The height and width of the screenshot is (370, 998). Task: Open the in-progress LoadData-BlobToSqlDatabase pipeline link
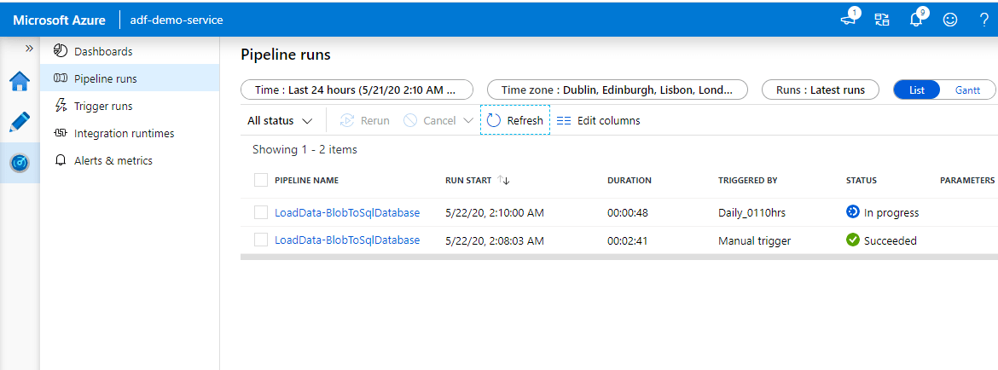[347, 212]
